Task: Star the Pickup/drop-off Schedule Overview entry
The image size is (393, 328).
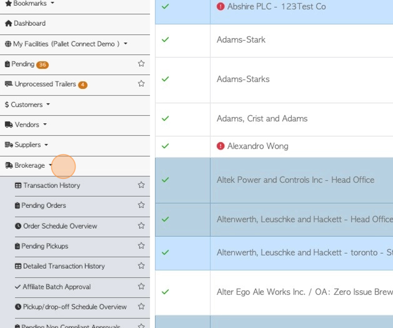Action: [x=141, y=306]
